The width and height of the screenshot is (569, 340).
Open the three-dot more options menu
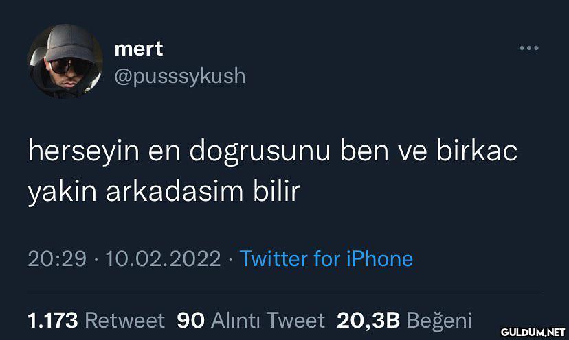click(x=528, y=48)
